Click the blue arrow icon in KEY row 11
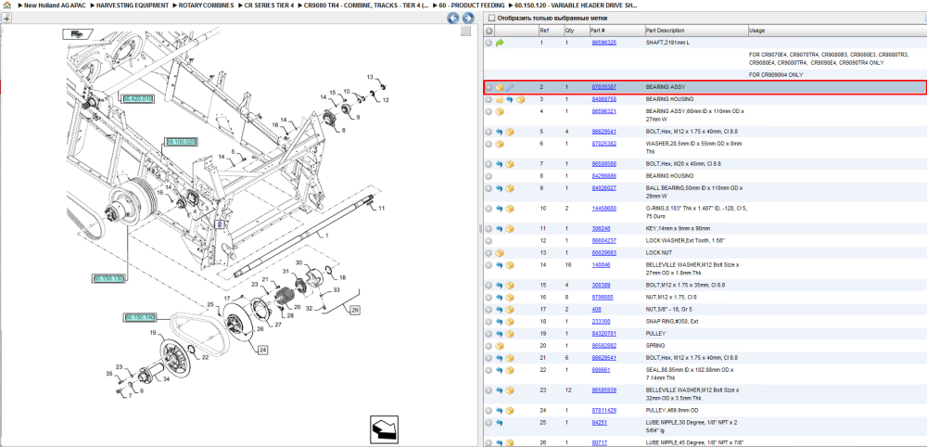Screen dimensions: 927x447 (x=500, y=229)
